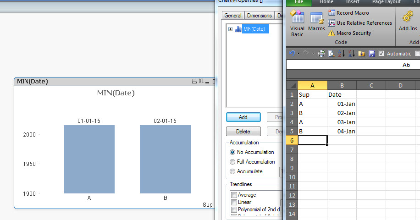Select Full Accumulation radio option
420x220 pixels.
(x=232, y=162)
